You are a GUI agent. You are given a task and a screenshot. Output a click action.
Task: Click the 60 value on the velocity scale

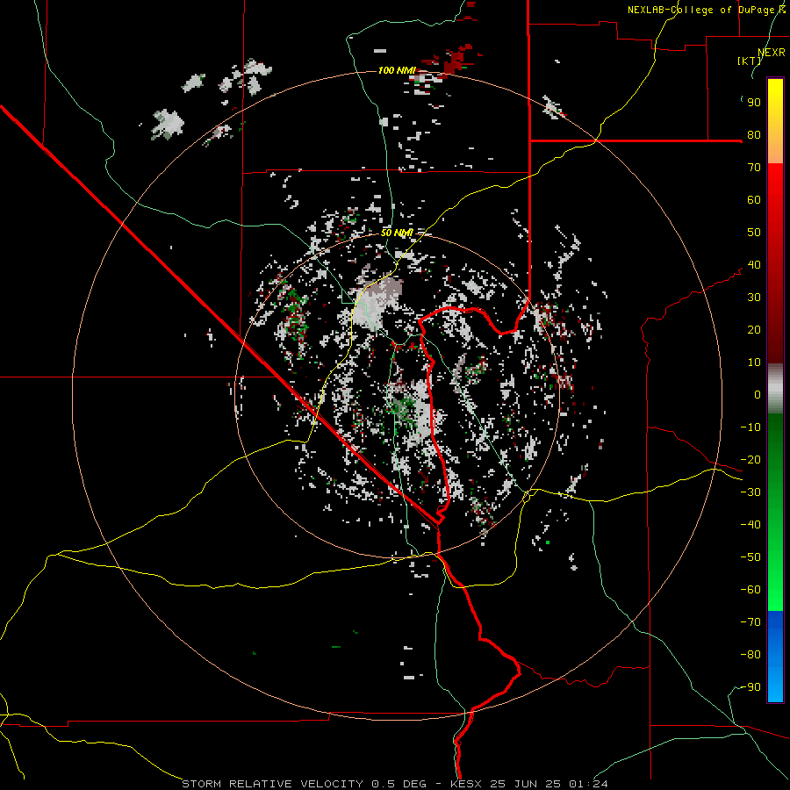tap(754, 199)
